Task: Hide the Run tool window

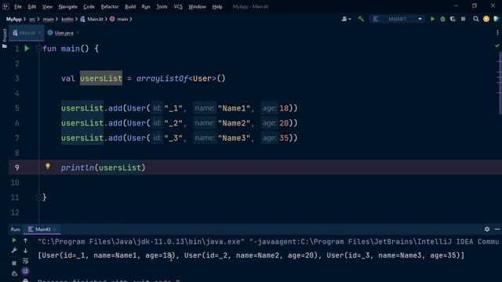Action: [497, 229]
